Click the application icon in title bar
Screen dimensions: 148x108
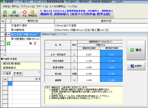(x=2, y=2)
